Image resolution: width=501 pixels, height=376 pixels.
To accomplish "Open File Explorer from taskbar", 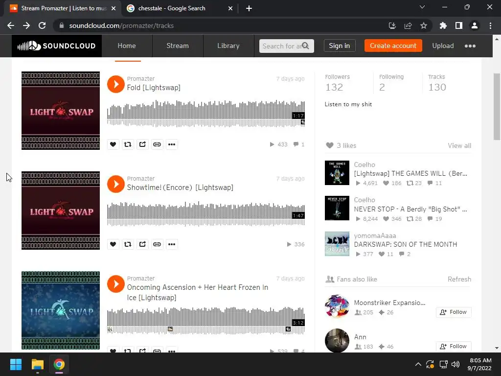I will [x=37, y=364].
